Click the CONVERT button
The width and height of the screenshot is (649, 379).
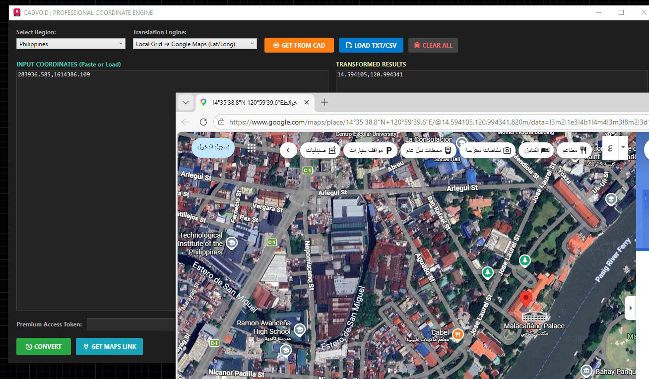click(x=44, y=347)
